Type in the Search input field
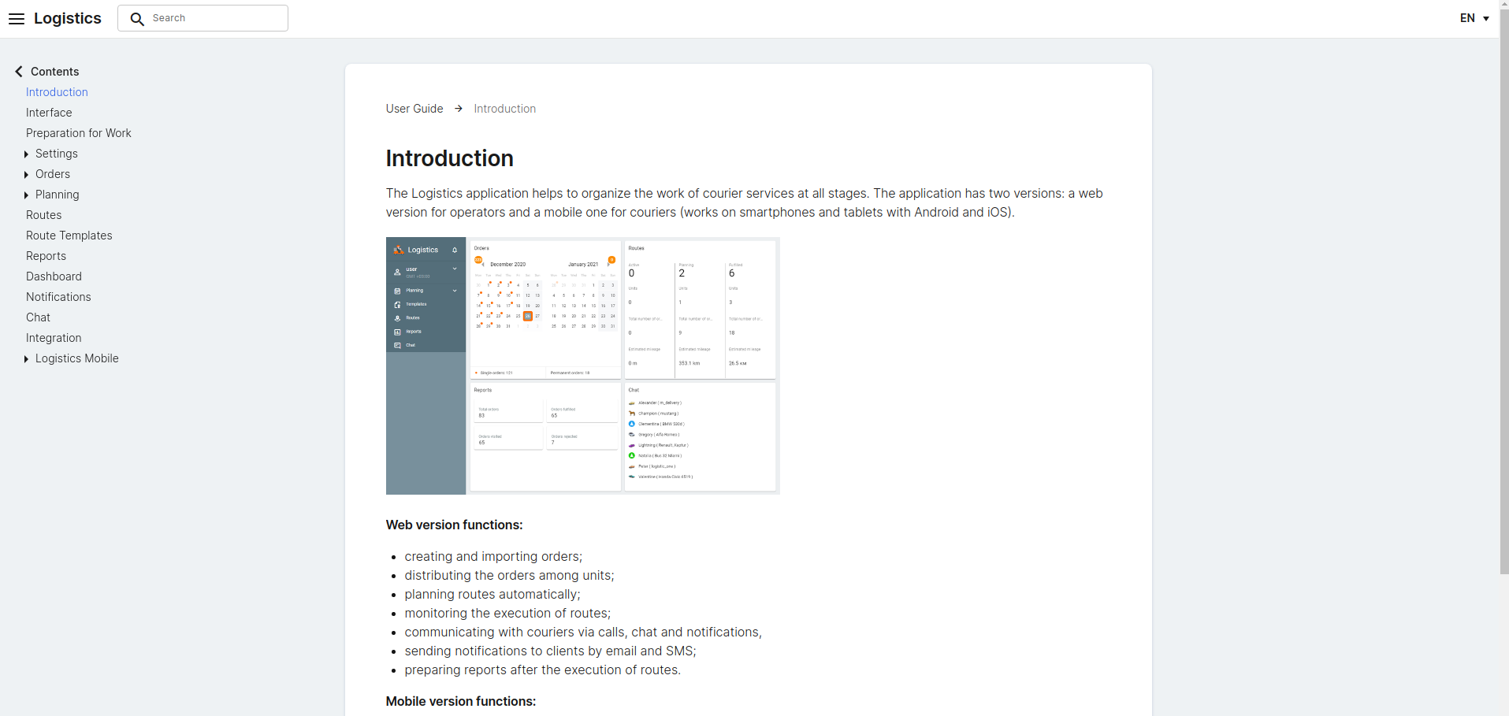This screenshot has width=1509, height=716. (217, 18)
